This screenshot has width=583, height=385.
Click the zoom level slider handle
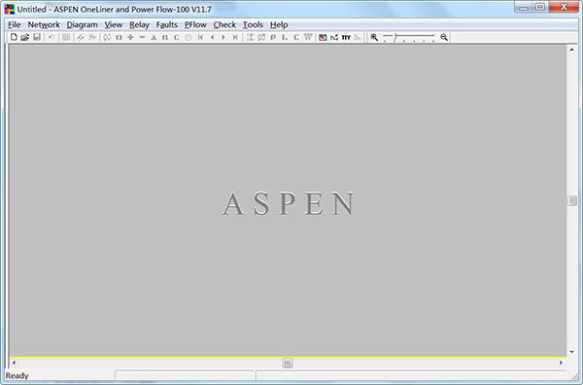tap(396, 37)
